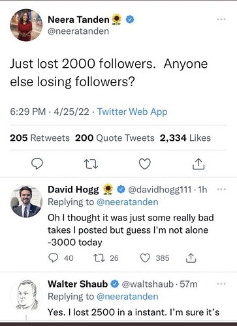View the 205 Retweets list
Viewport: 237px width, 326px height.
pyautogui.click(x=40, y=138)
